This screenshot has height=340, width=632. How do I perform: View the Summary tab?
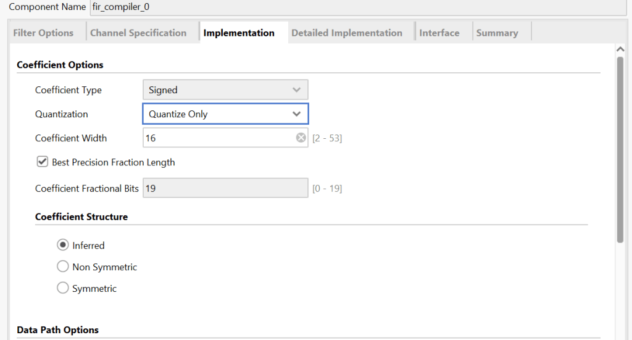tap(497, 33)
